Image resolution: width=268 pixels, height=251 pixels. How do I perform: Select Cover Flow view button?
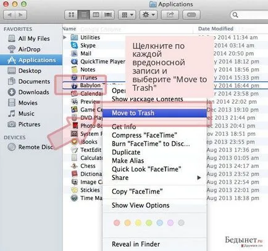(108, 15)
